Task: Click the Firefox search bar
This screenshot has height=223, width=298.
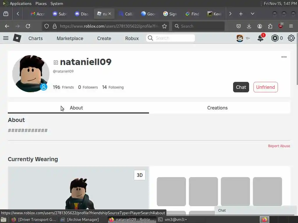Action: 198,26
